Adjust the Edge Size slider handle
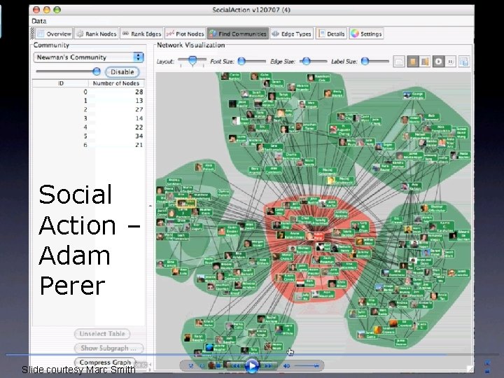Viewport: 504px width, 378px height. [x=307, y=61]
